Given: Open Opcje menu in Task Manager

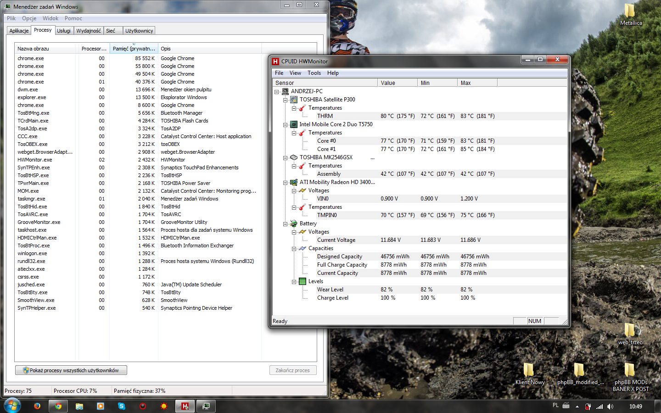Looking at the screenshot, I should pos(29,18).
